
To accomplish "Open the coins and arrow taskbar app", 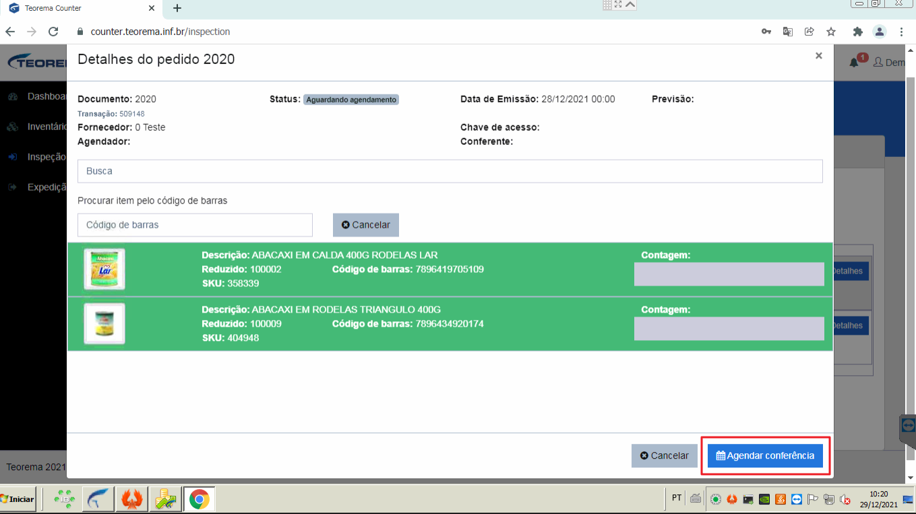I will click(x=165, y=499).
